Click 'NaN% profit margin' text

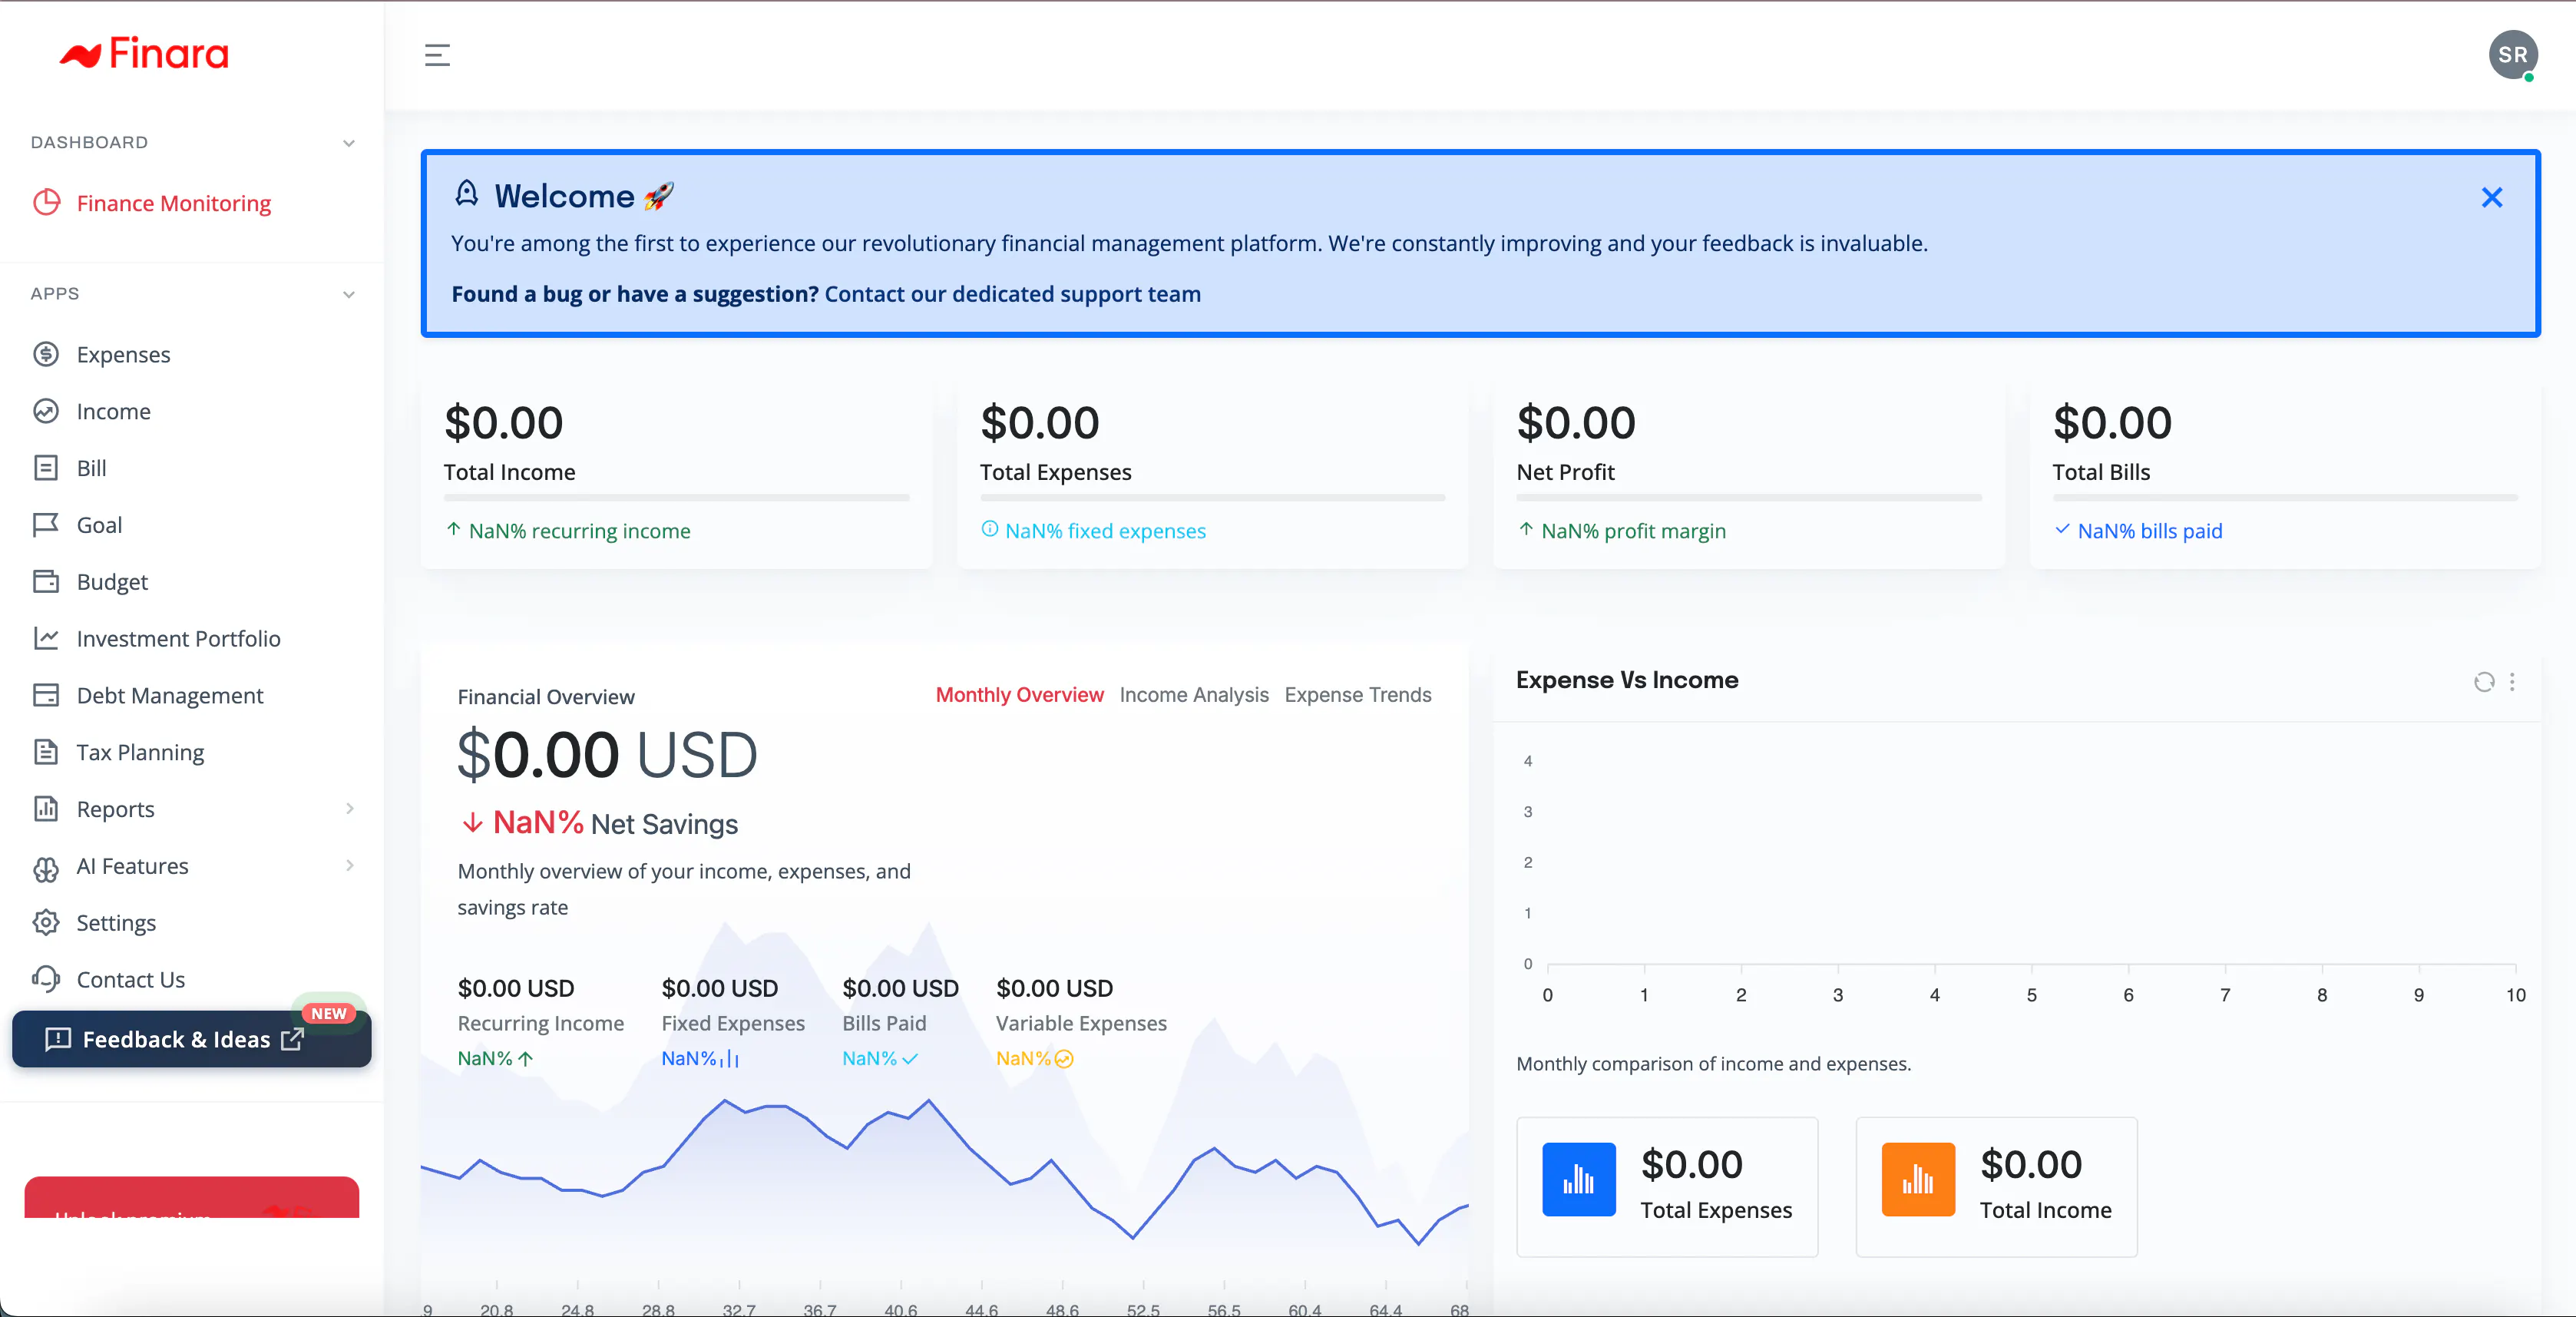(x=1633, y=531)
